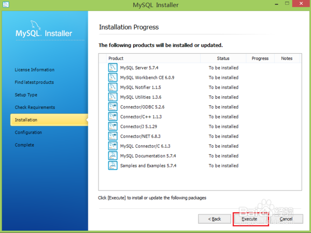Viewport: 311px width, 233px height.
Task: Click the MySQL Utilities 1.3.6 icon
Action: tap(112, 97)
